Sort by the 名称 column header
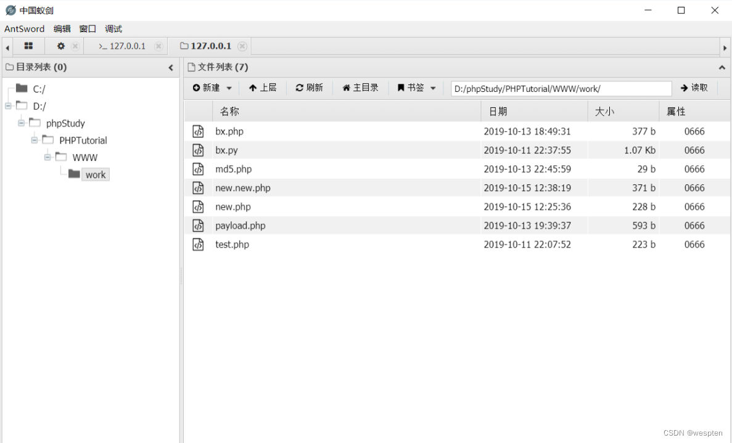Viewport: 732px width, 443px height. coord(347,112)
